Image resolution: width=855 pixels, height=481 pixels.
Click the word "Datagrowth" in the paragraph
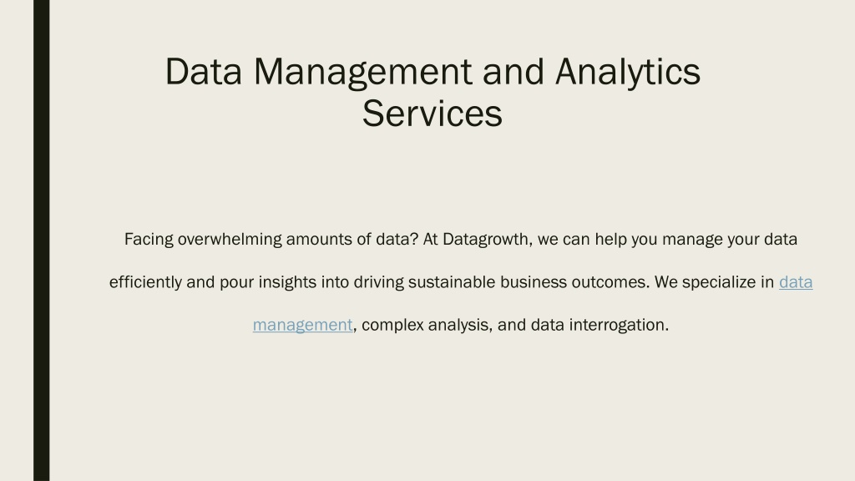(x=487, y=240)
